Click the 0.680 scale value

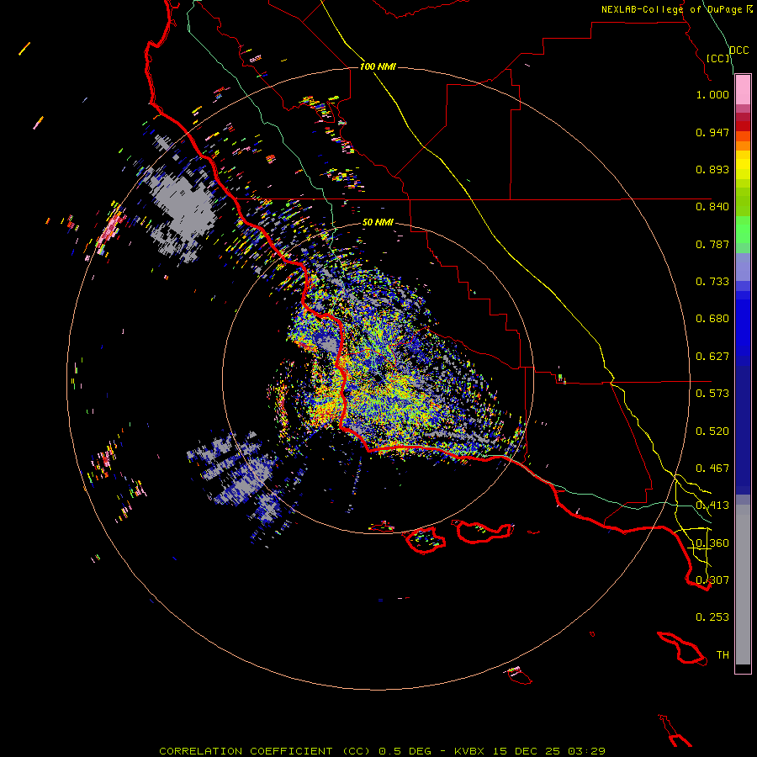pos(712,319)
